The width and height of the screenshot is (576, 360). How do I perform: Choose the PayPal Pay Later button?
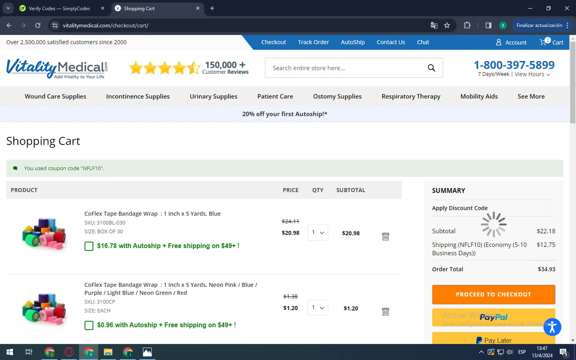(x=493, y=338)
